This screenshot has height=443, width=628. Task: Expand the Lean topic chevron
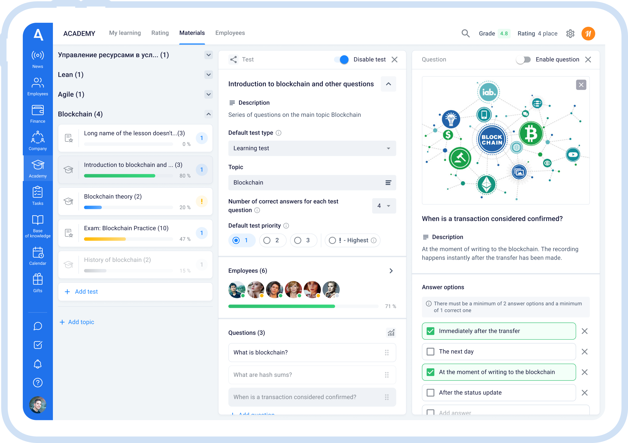click(208, 75)
